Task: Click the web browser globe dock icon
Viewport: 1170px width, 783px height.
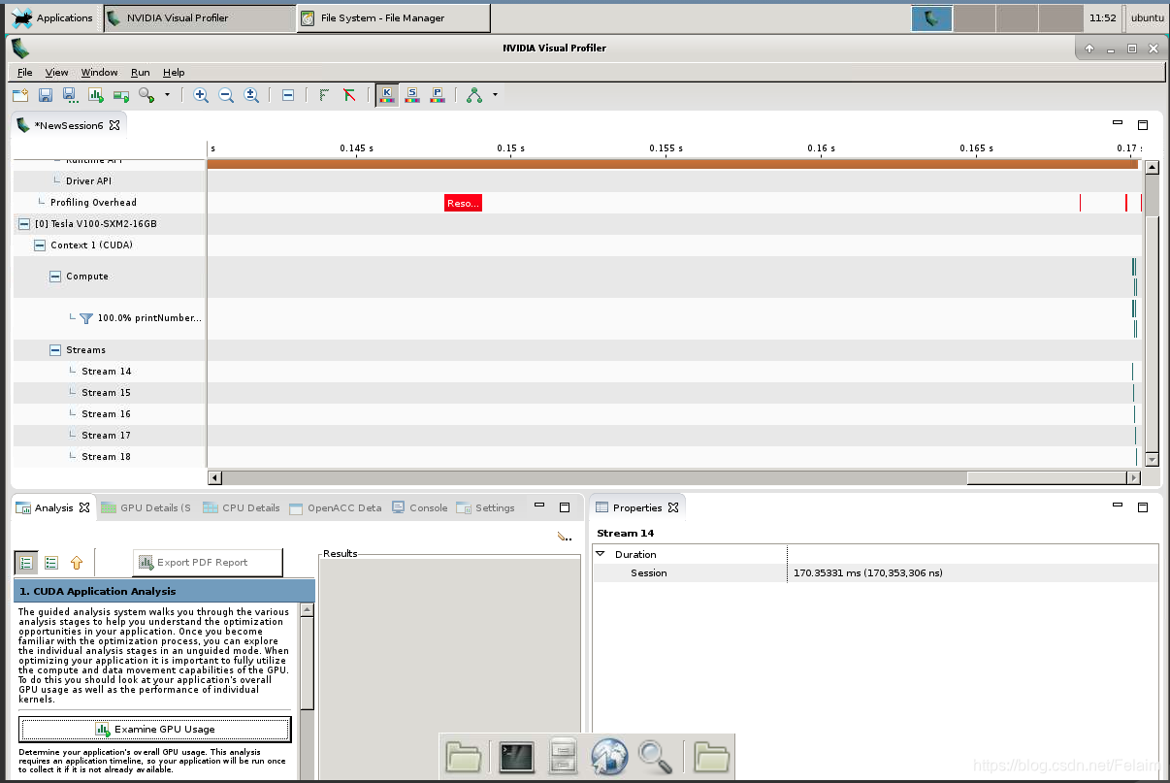Action: [x=609, y=757]
